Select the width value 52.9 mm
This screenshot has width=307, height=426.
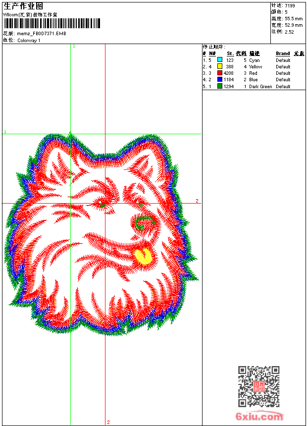pos(294,25)
